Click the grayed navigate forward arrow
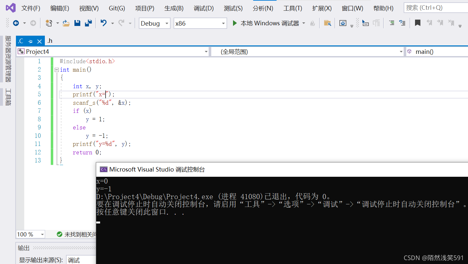The image size is (468, 264). point(33,23)
